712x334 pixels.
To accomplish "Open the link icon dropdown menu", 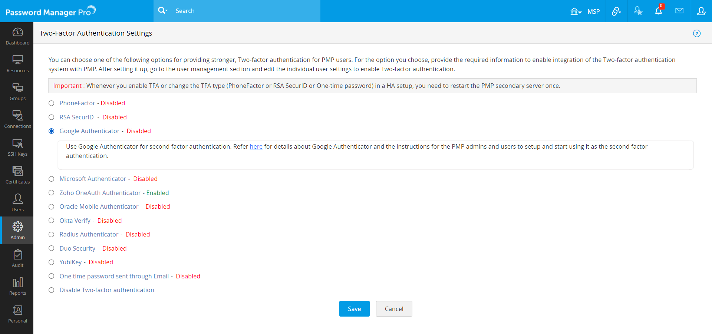I will 616,11.
